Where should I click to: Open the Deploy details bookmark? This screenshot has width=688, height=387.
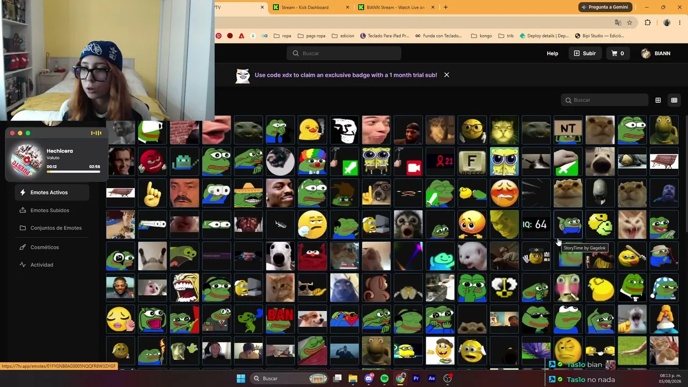click(544, 36)
